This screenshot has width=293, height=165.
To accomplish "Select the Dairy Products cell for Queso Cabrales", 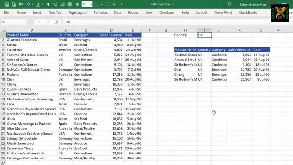I will click(86, 89).
